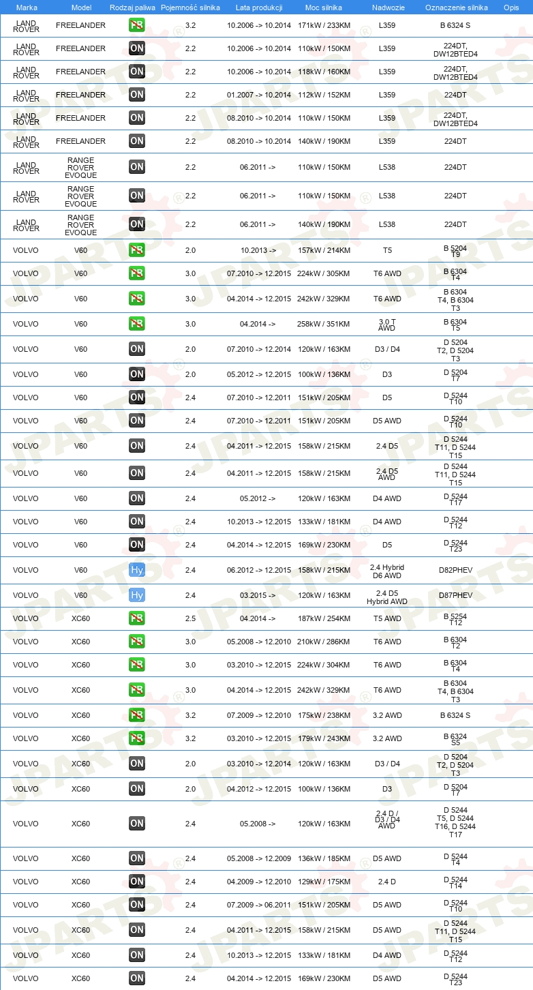Click the B 5204 T9 engine code
The height and width of the screenshot is (990, 533).
coord(456,251)
